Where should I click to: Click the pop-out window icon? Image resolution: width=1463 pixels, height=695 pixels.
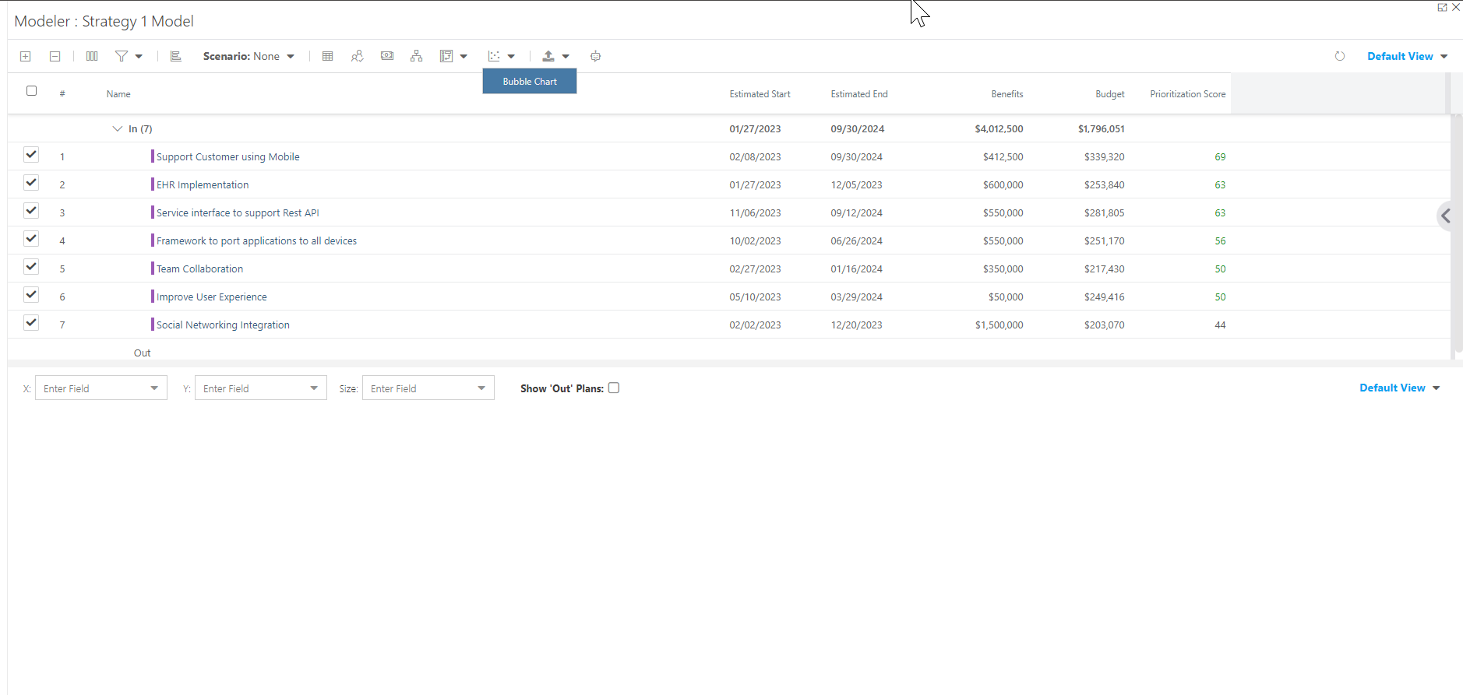(1442, 7)
